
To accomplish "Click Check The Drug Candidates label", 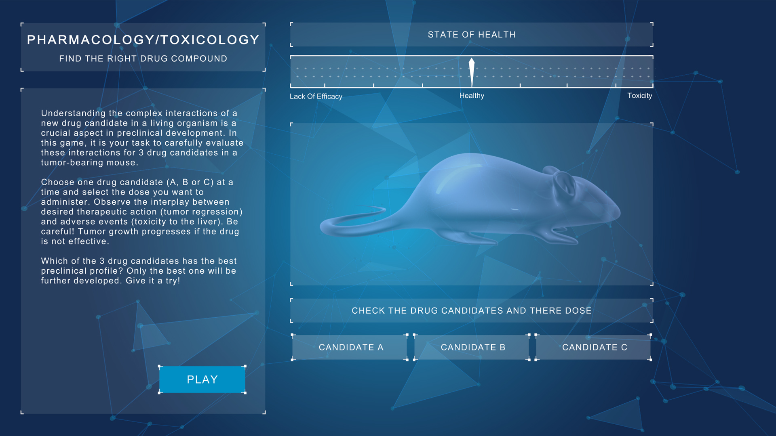I will pos(471,310).
